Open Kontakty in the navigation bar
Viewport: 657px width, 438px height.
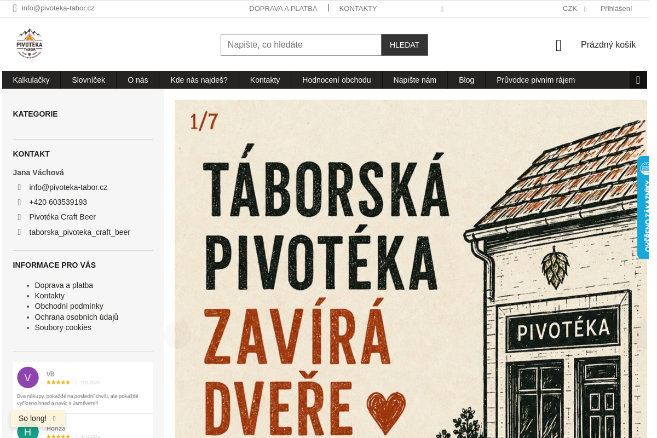point(265,80)
